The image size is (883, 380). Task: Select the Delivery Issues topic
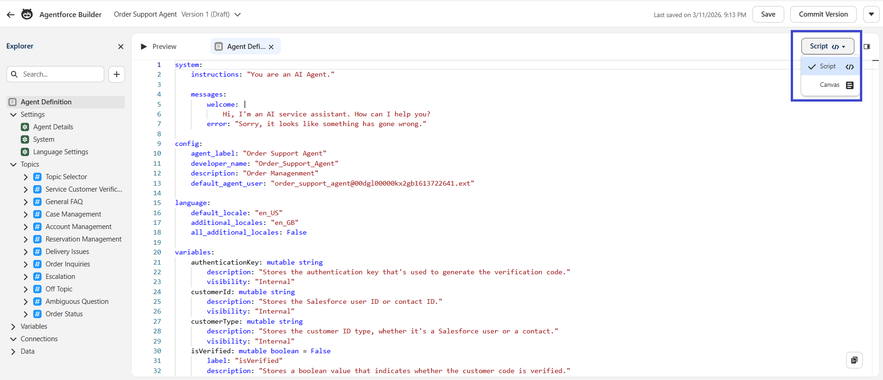pos(67,252)
